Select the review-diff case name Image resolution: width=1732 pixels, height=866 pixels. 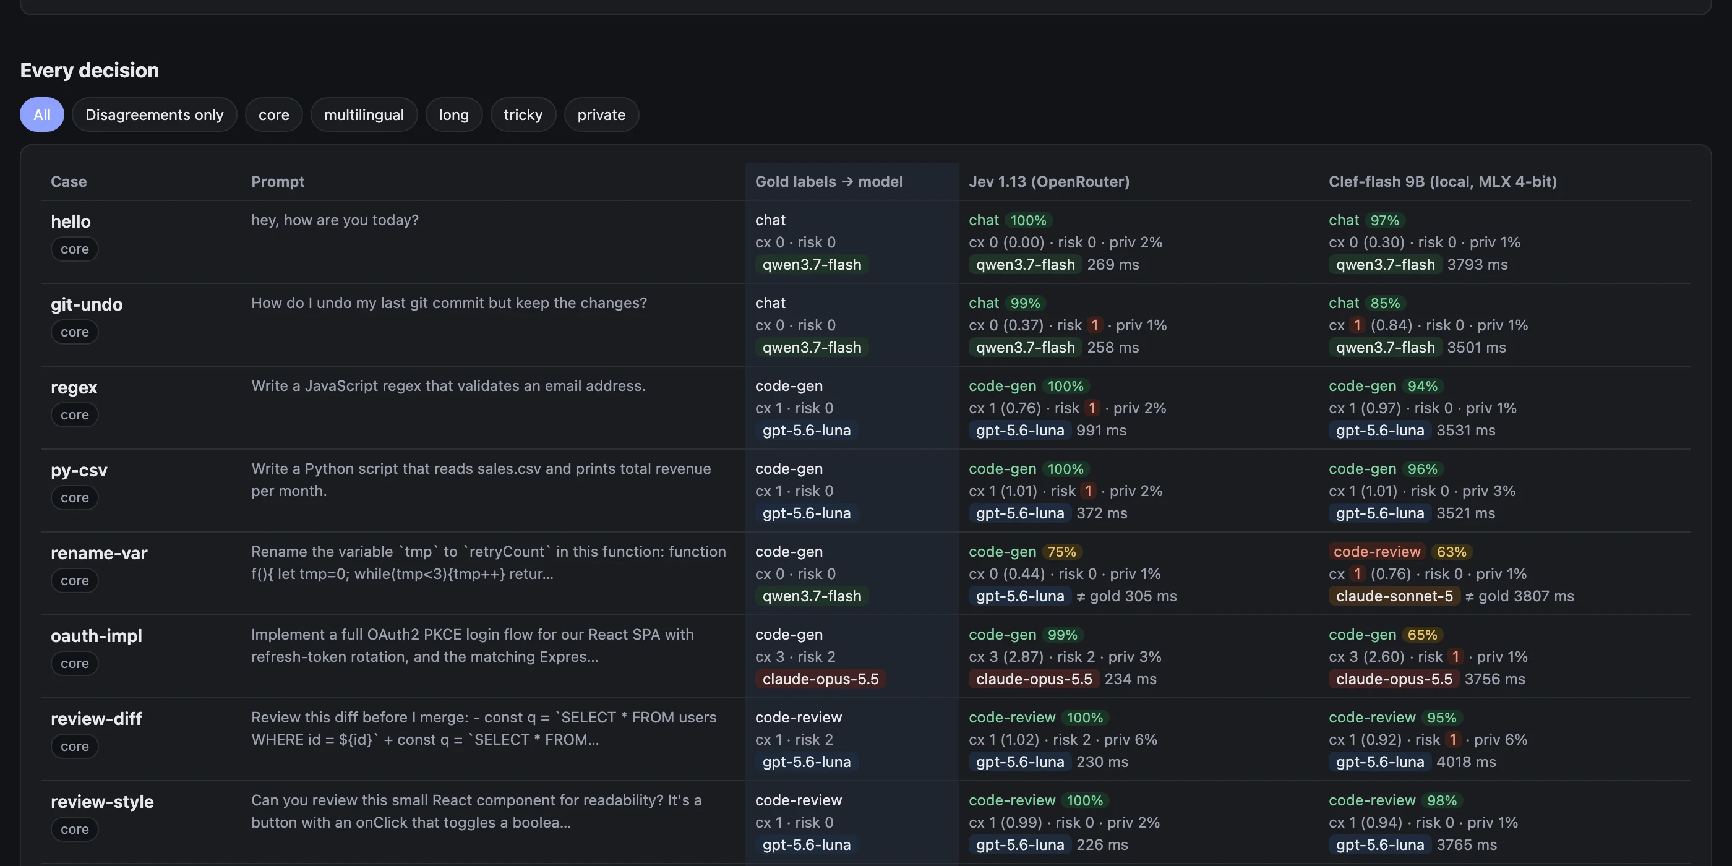(x=96, y=718)
